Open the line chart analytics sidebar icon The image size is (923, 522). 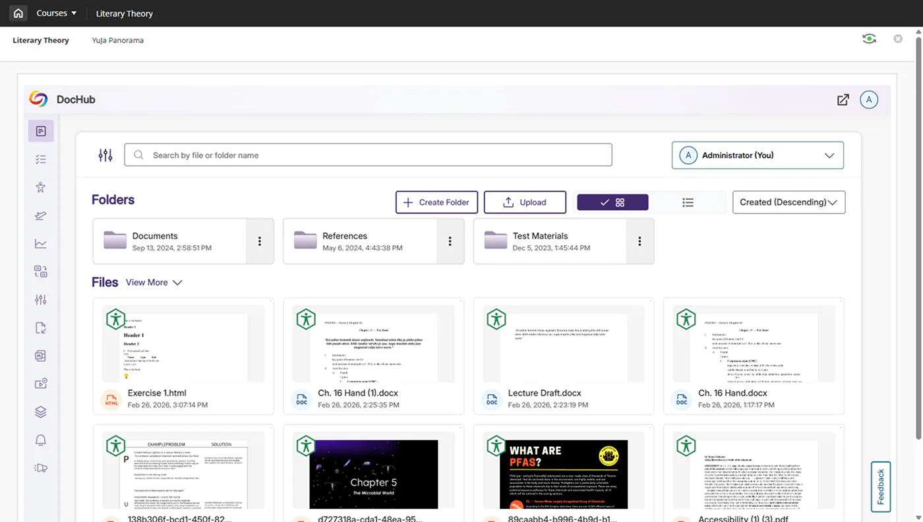[41, 244]
